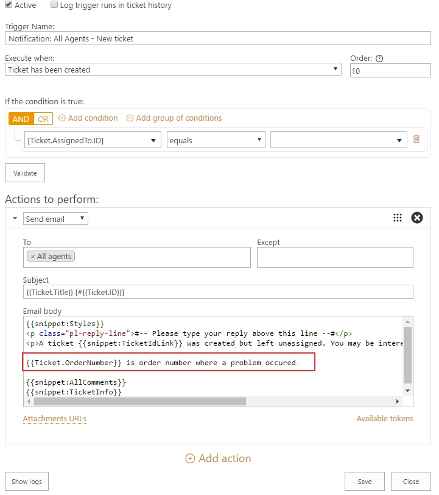This screenshot has width=439, height=495.
Task: Click Show logs button
Action: pyautogui.click(x=27, y=482)
